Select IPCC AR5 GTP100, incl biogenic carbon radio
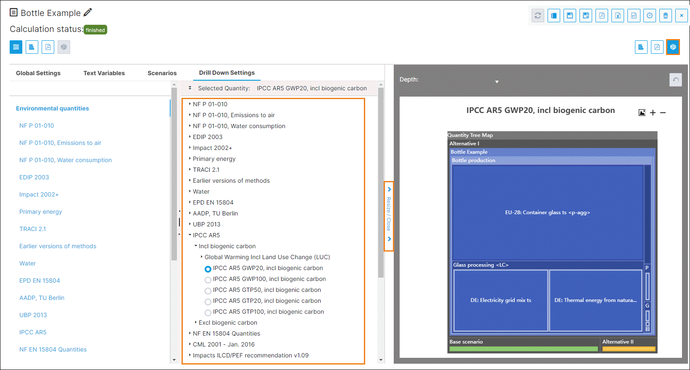Screen dimensions: 690x370 208,312
